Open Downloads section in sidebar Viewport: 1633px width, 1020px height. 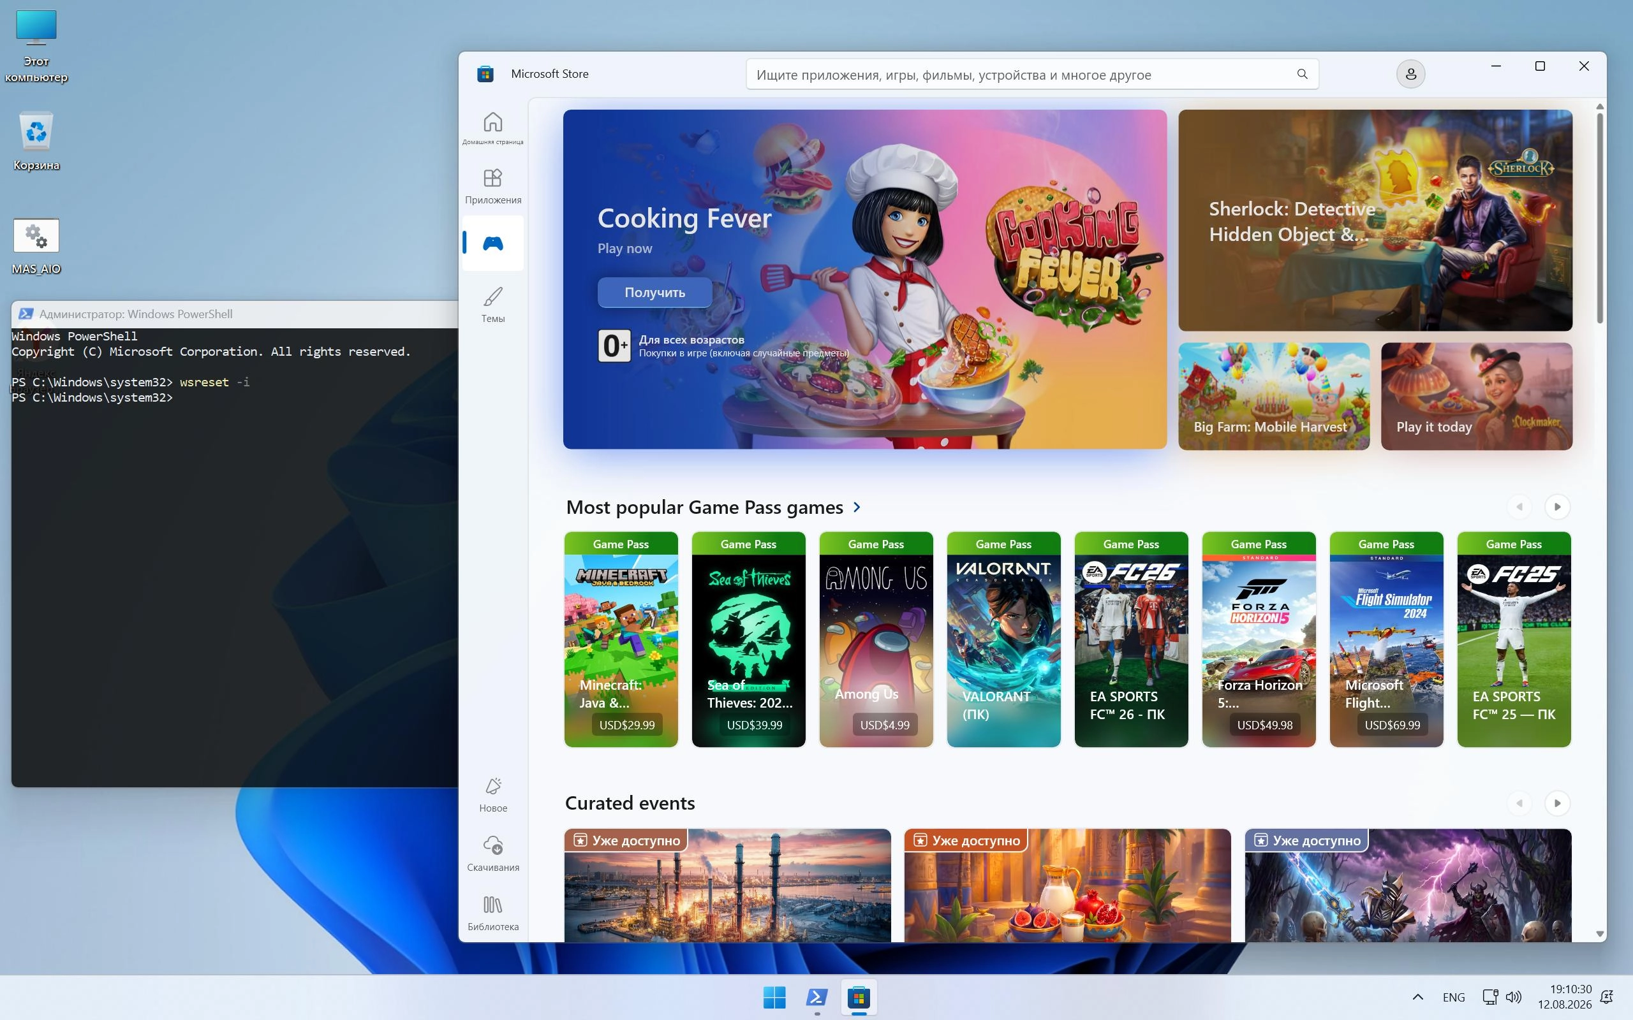click(x=492, y=854)
